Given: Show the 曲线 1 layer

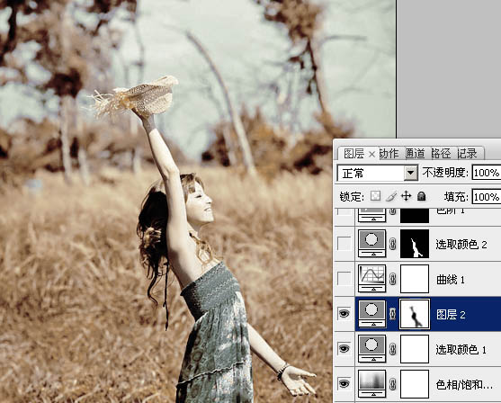Looking at the screenshot, I should point(344,279).
